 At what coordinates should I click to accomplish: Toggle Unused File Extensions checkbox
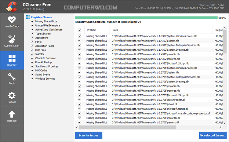point(32,26)
